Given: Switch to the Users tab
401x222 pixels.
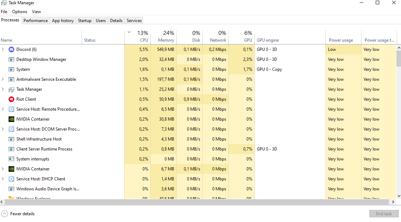Looking at the screenshot, I should 101,20.
